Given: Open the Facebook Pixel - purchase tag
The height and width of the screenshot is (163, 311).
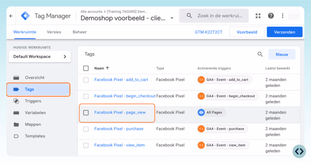Looking at the screenshot, I should 119,129.
